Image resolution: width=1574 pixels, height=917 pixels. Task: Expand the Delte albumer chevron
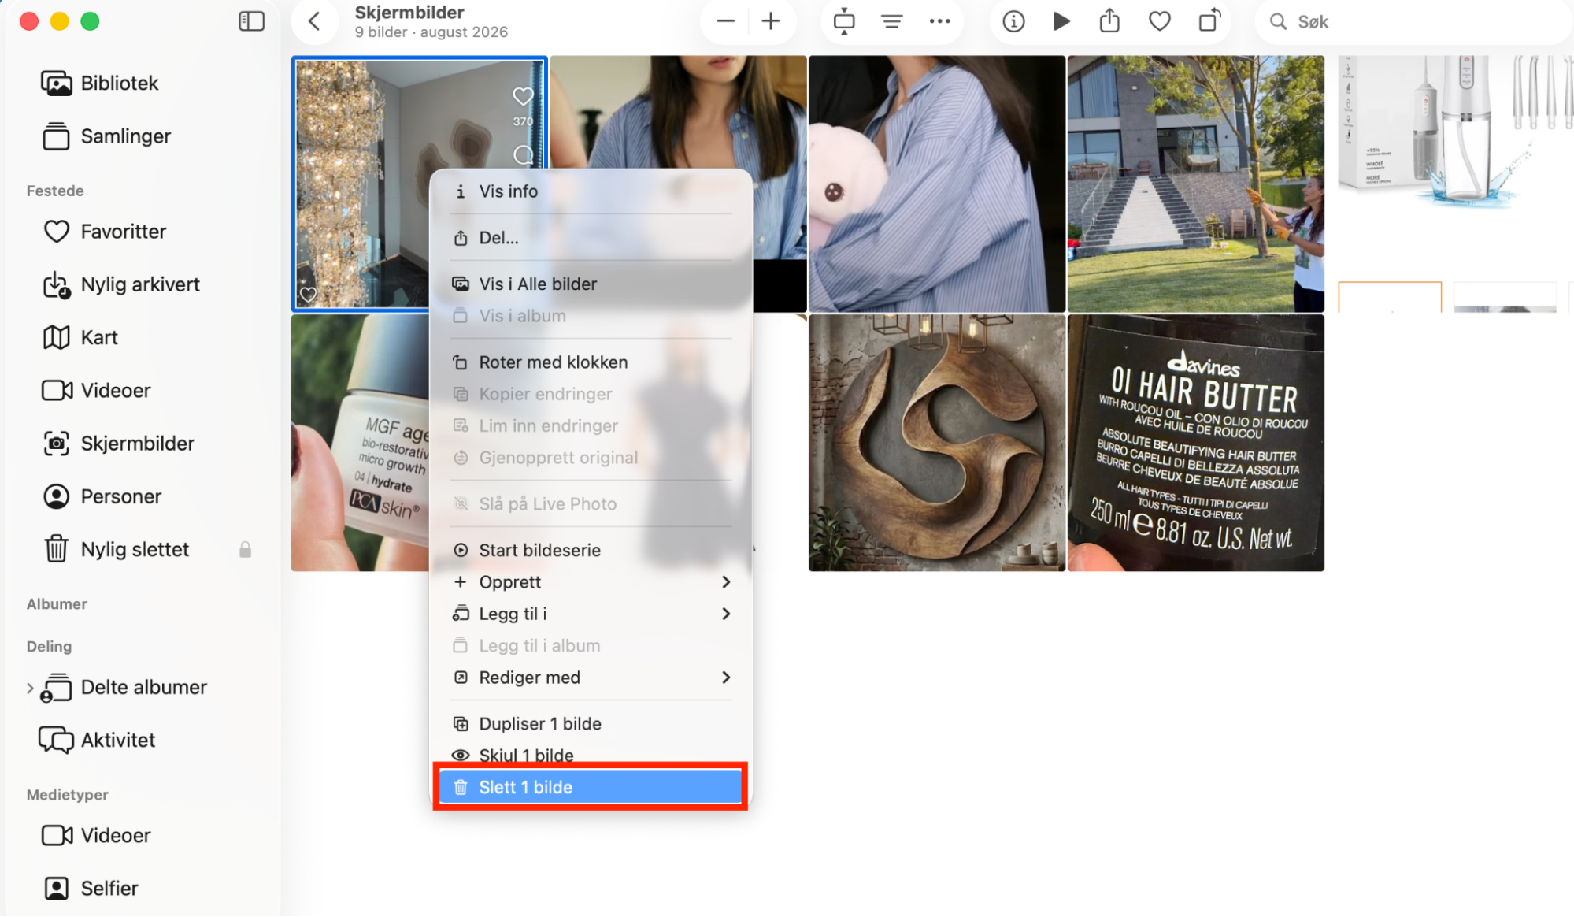30,688
